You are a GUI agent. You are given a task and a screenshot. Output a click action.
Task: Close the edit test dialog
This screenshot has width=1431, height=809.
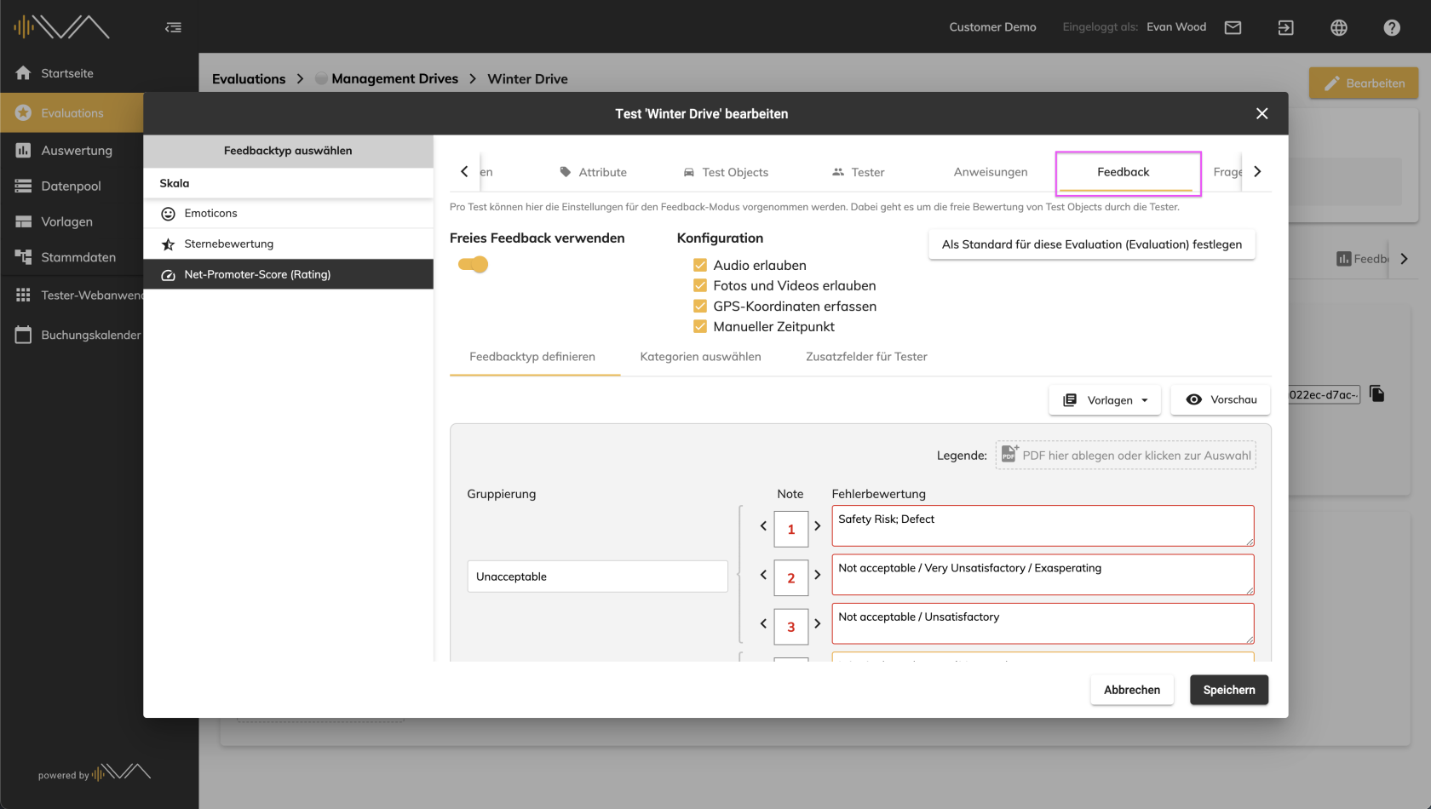[1261, 113]
